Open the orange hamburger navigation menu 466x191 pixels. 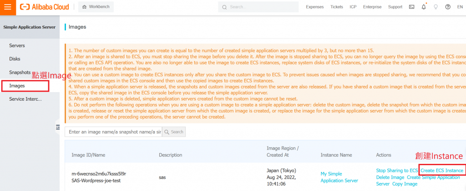(8, 7)
